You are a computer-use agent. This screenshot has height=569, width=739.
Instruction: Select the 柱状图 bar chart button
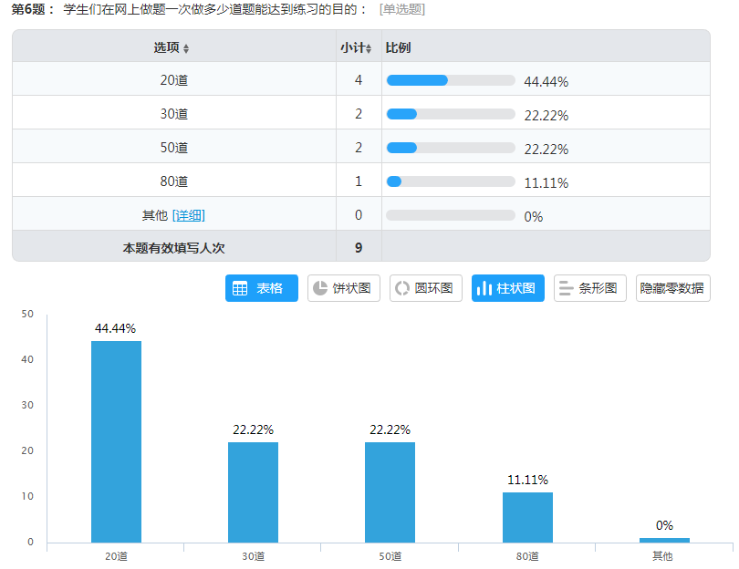click(x=507, y=288)
